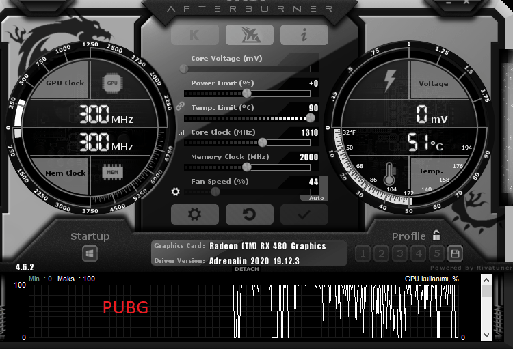Click the Profile label
This screenshot has width=513, height=349.
point(409,236)
